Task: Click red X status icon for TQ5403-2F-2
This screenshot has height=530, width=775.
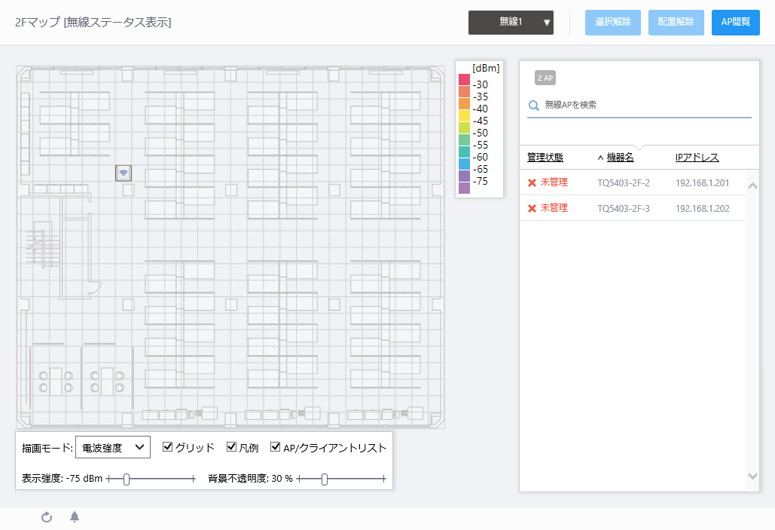Action: (x=532, y=182)
